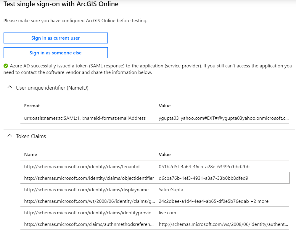Select the nameid-format:emailAddress format cell
296x230 pixels.
[x=85, y=118]
